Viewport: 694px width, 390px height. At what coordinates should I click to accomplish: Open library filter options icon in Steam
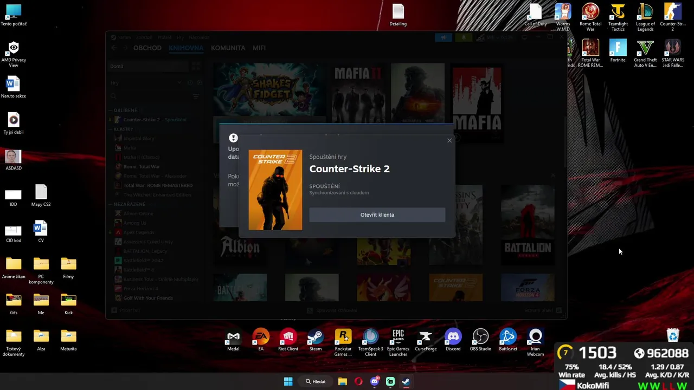[x=196, y=96]
